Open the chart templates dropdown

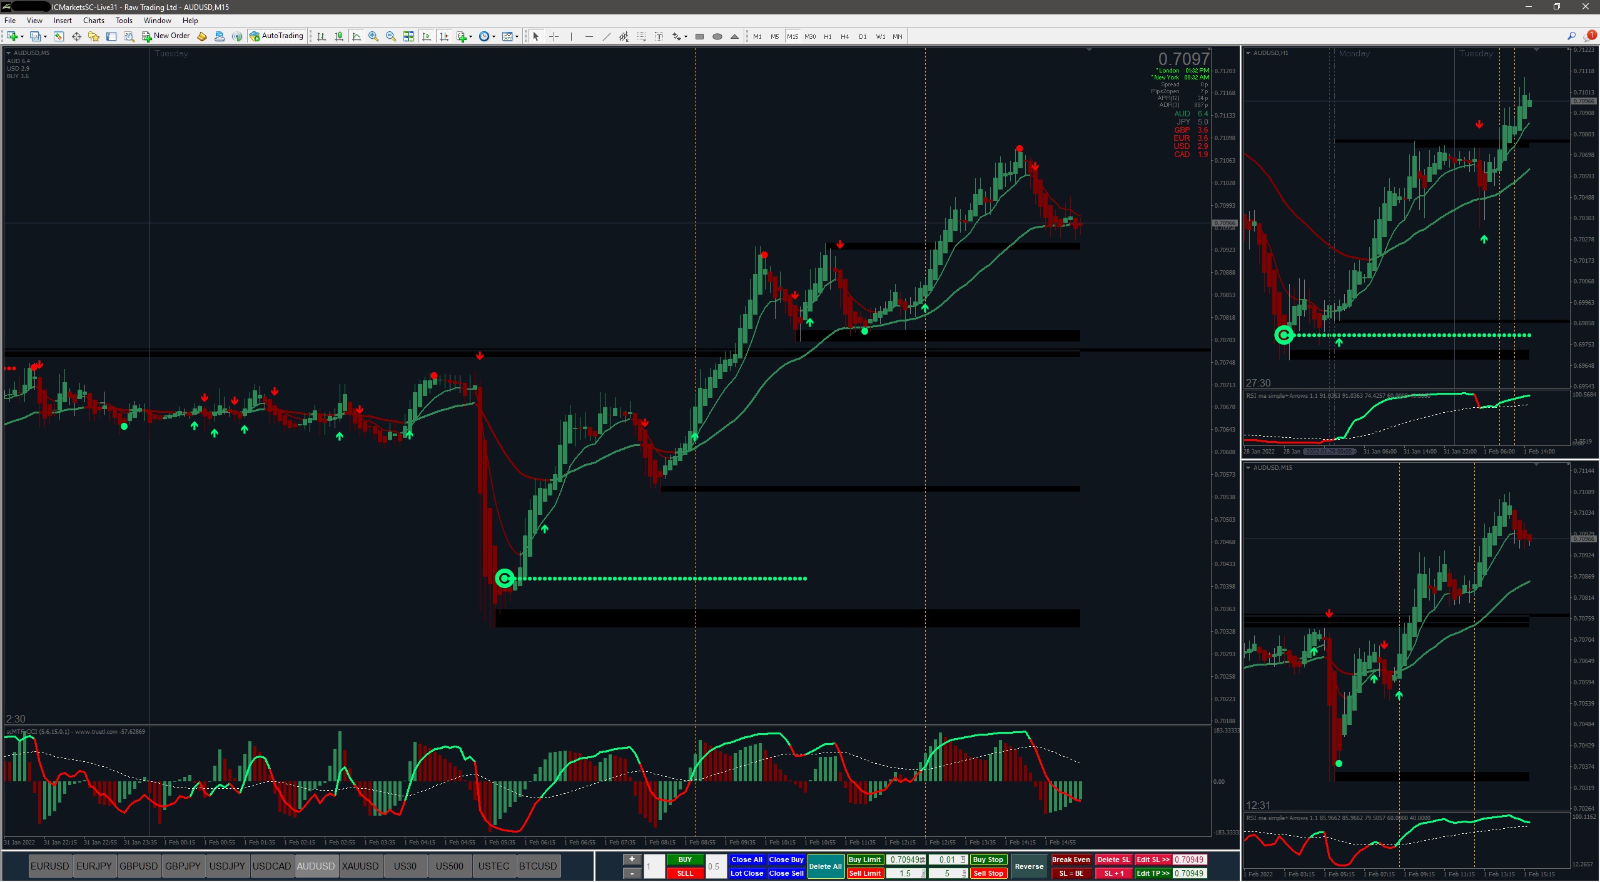(517, 37)
